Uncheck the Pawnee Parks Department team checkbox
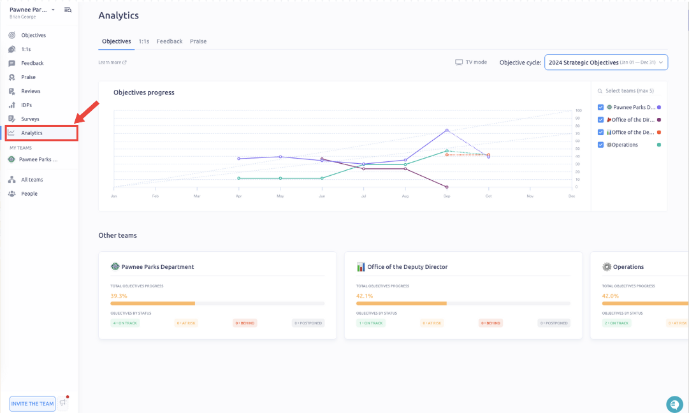Screen dimensions: 689x413 pyautogui.click(x=600, y=108)
